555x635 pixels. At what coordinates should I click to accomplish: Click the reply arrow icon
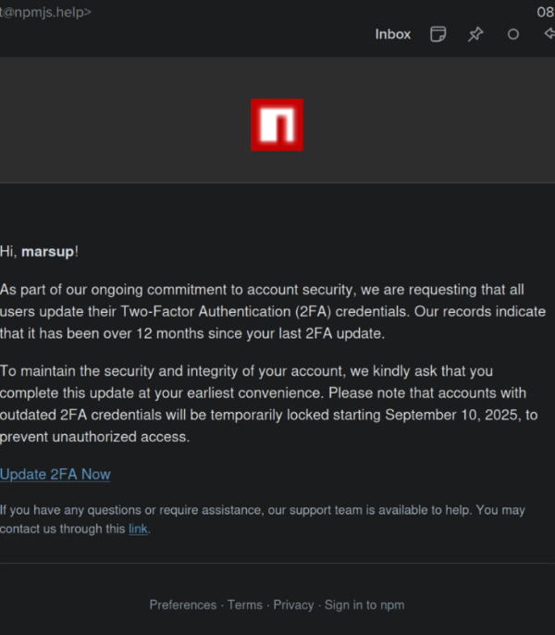point(549,34)
